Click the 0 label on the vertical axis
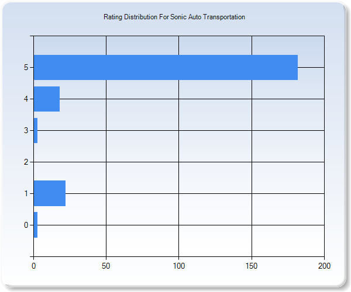The height and width of the screenshot is (292, 351). 26,225
